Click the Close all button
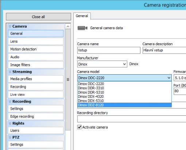This screenshot has height=150, width=186. 38,17
